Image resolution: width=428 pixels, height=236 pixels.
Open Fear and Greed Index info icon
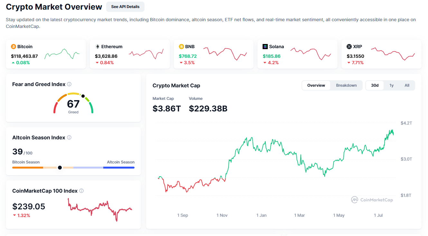coord(69,84)
